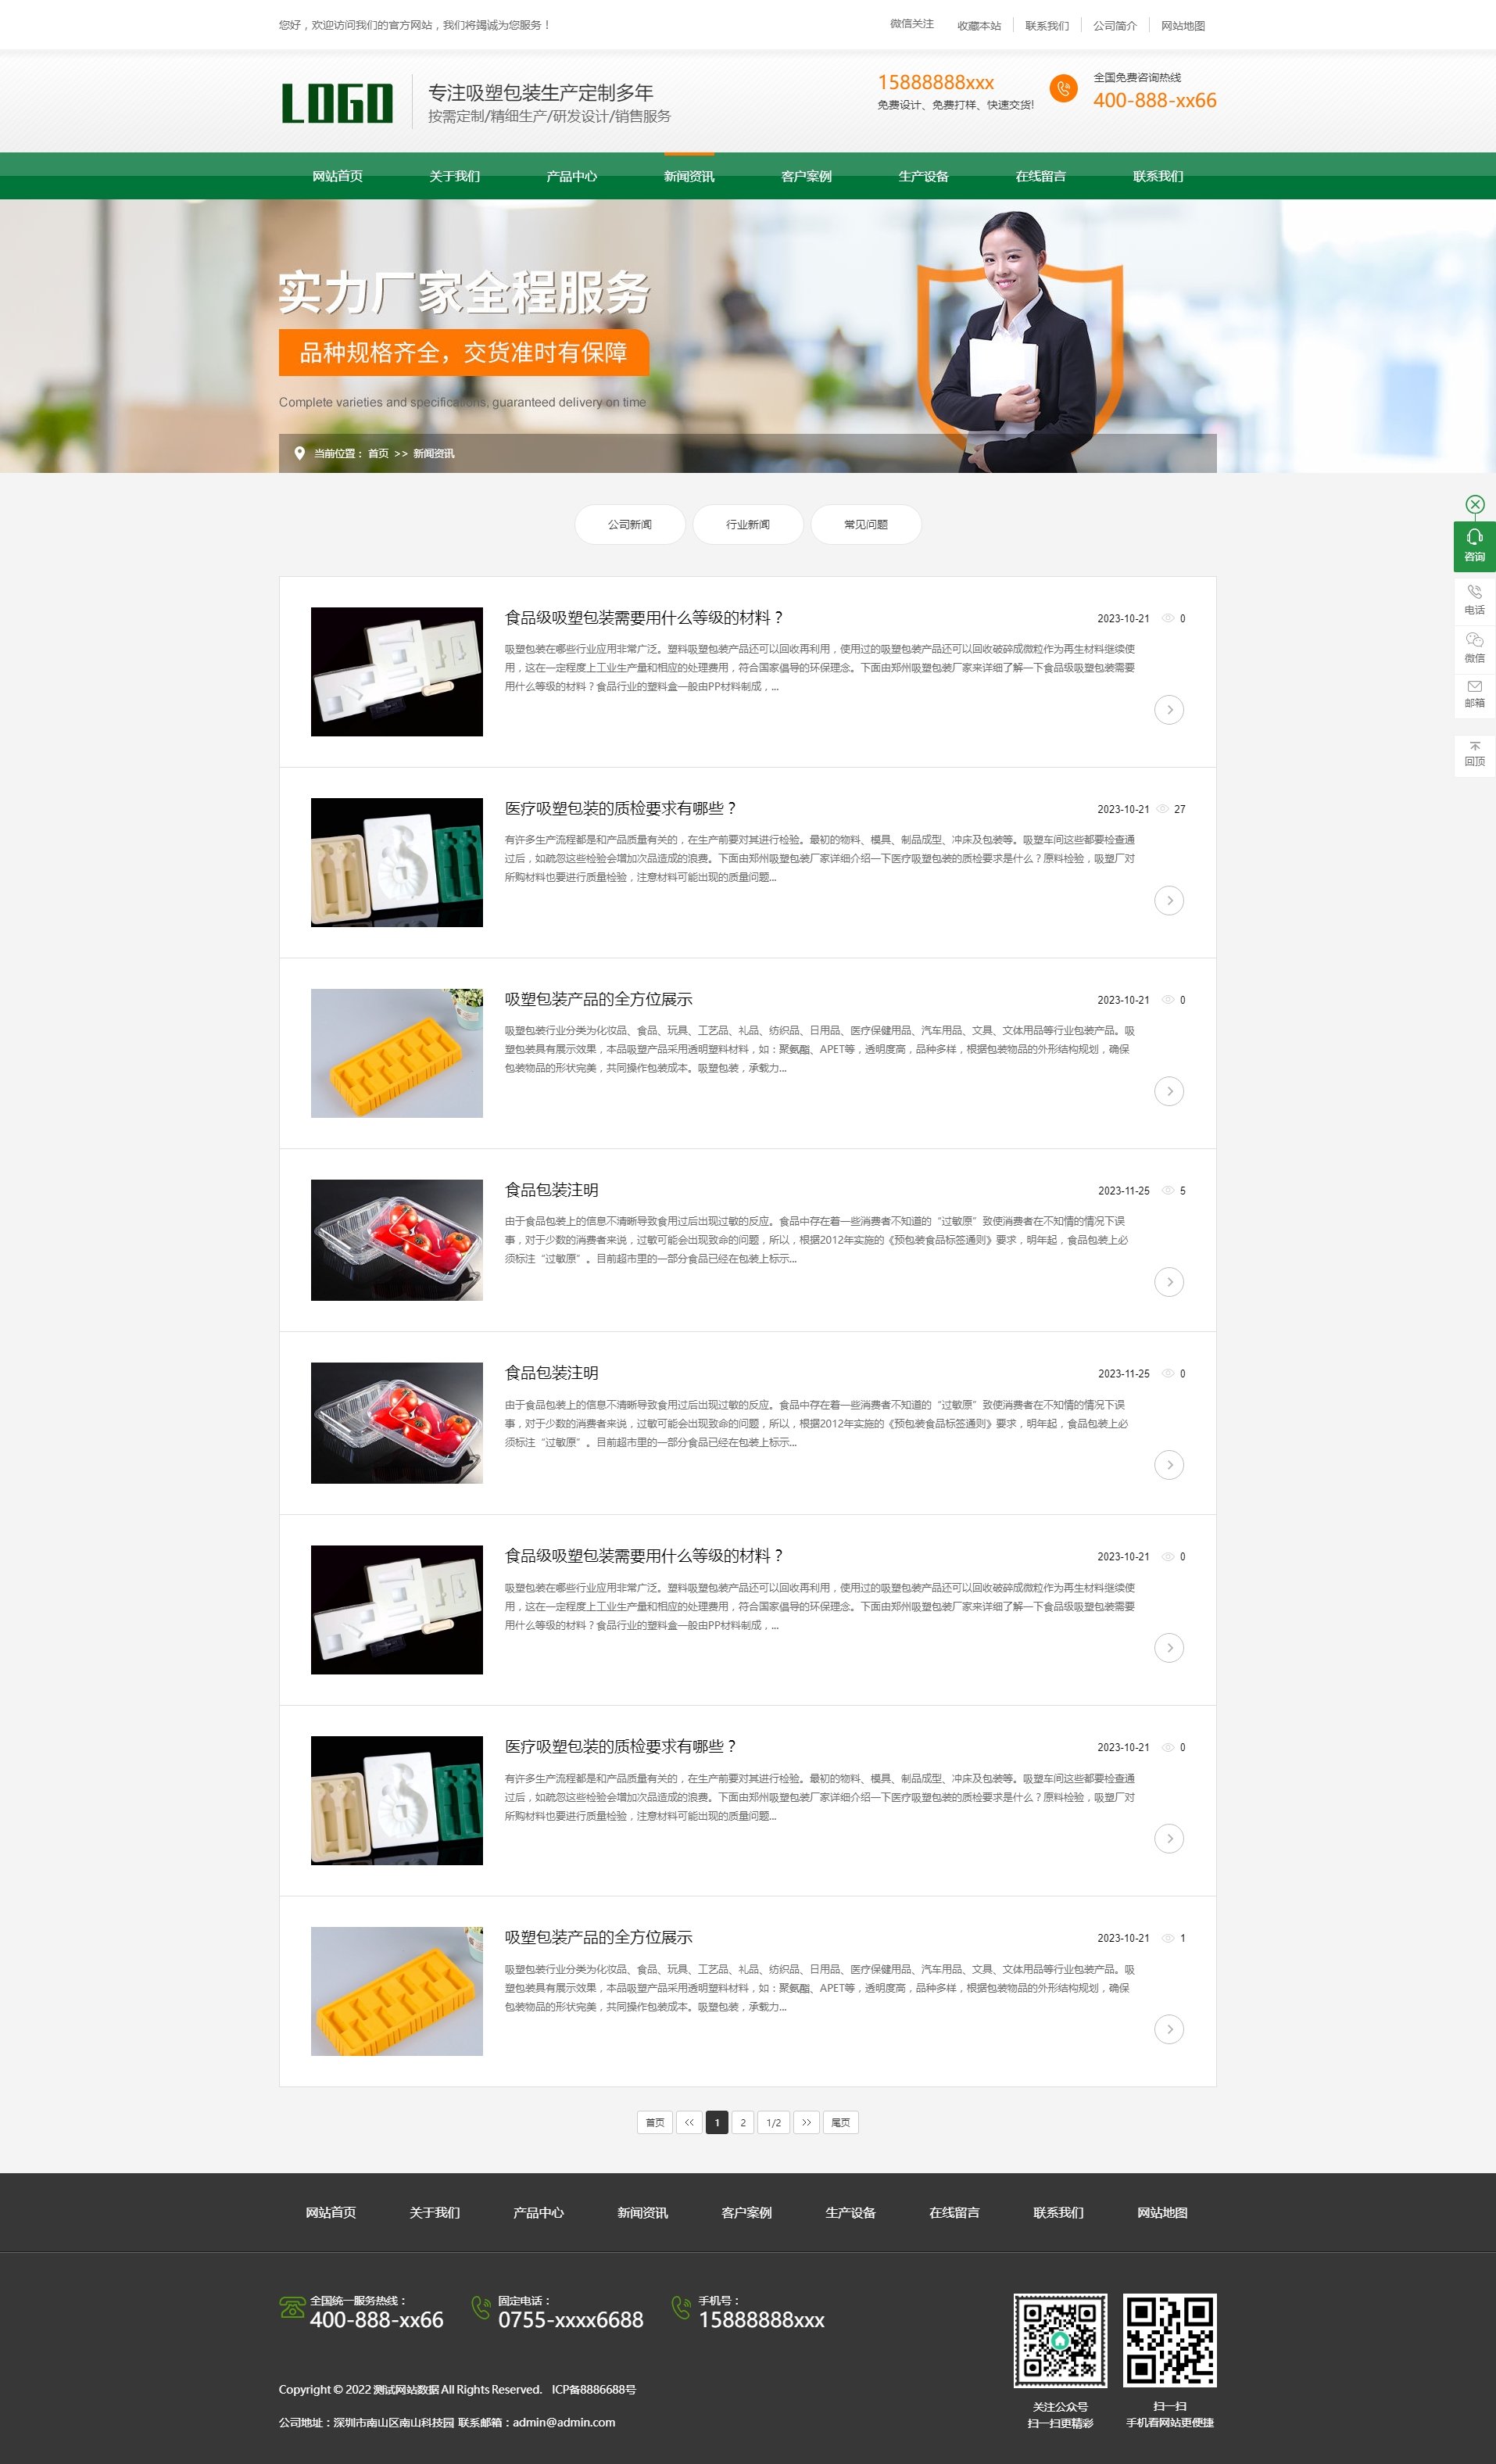Click the 邮箱 email icon in sidebar
Screen dimensions: 1496x2464
click(x=1474, y=693)
